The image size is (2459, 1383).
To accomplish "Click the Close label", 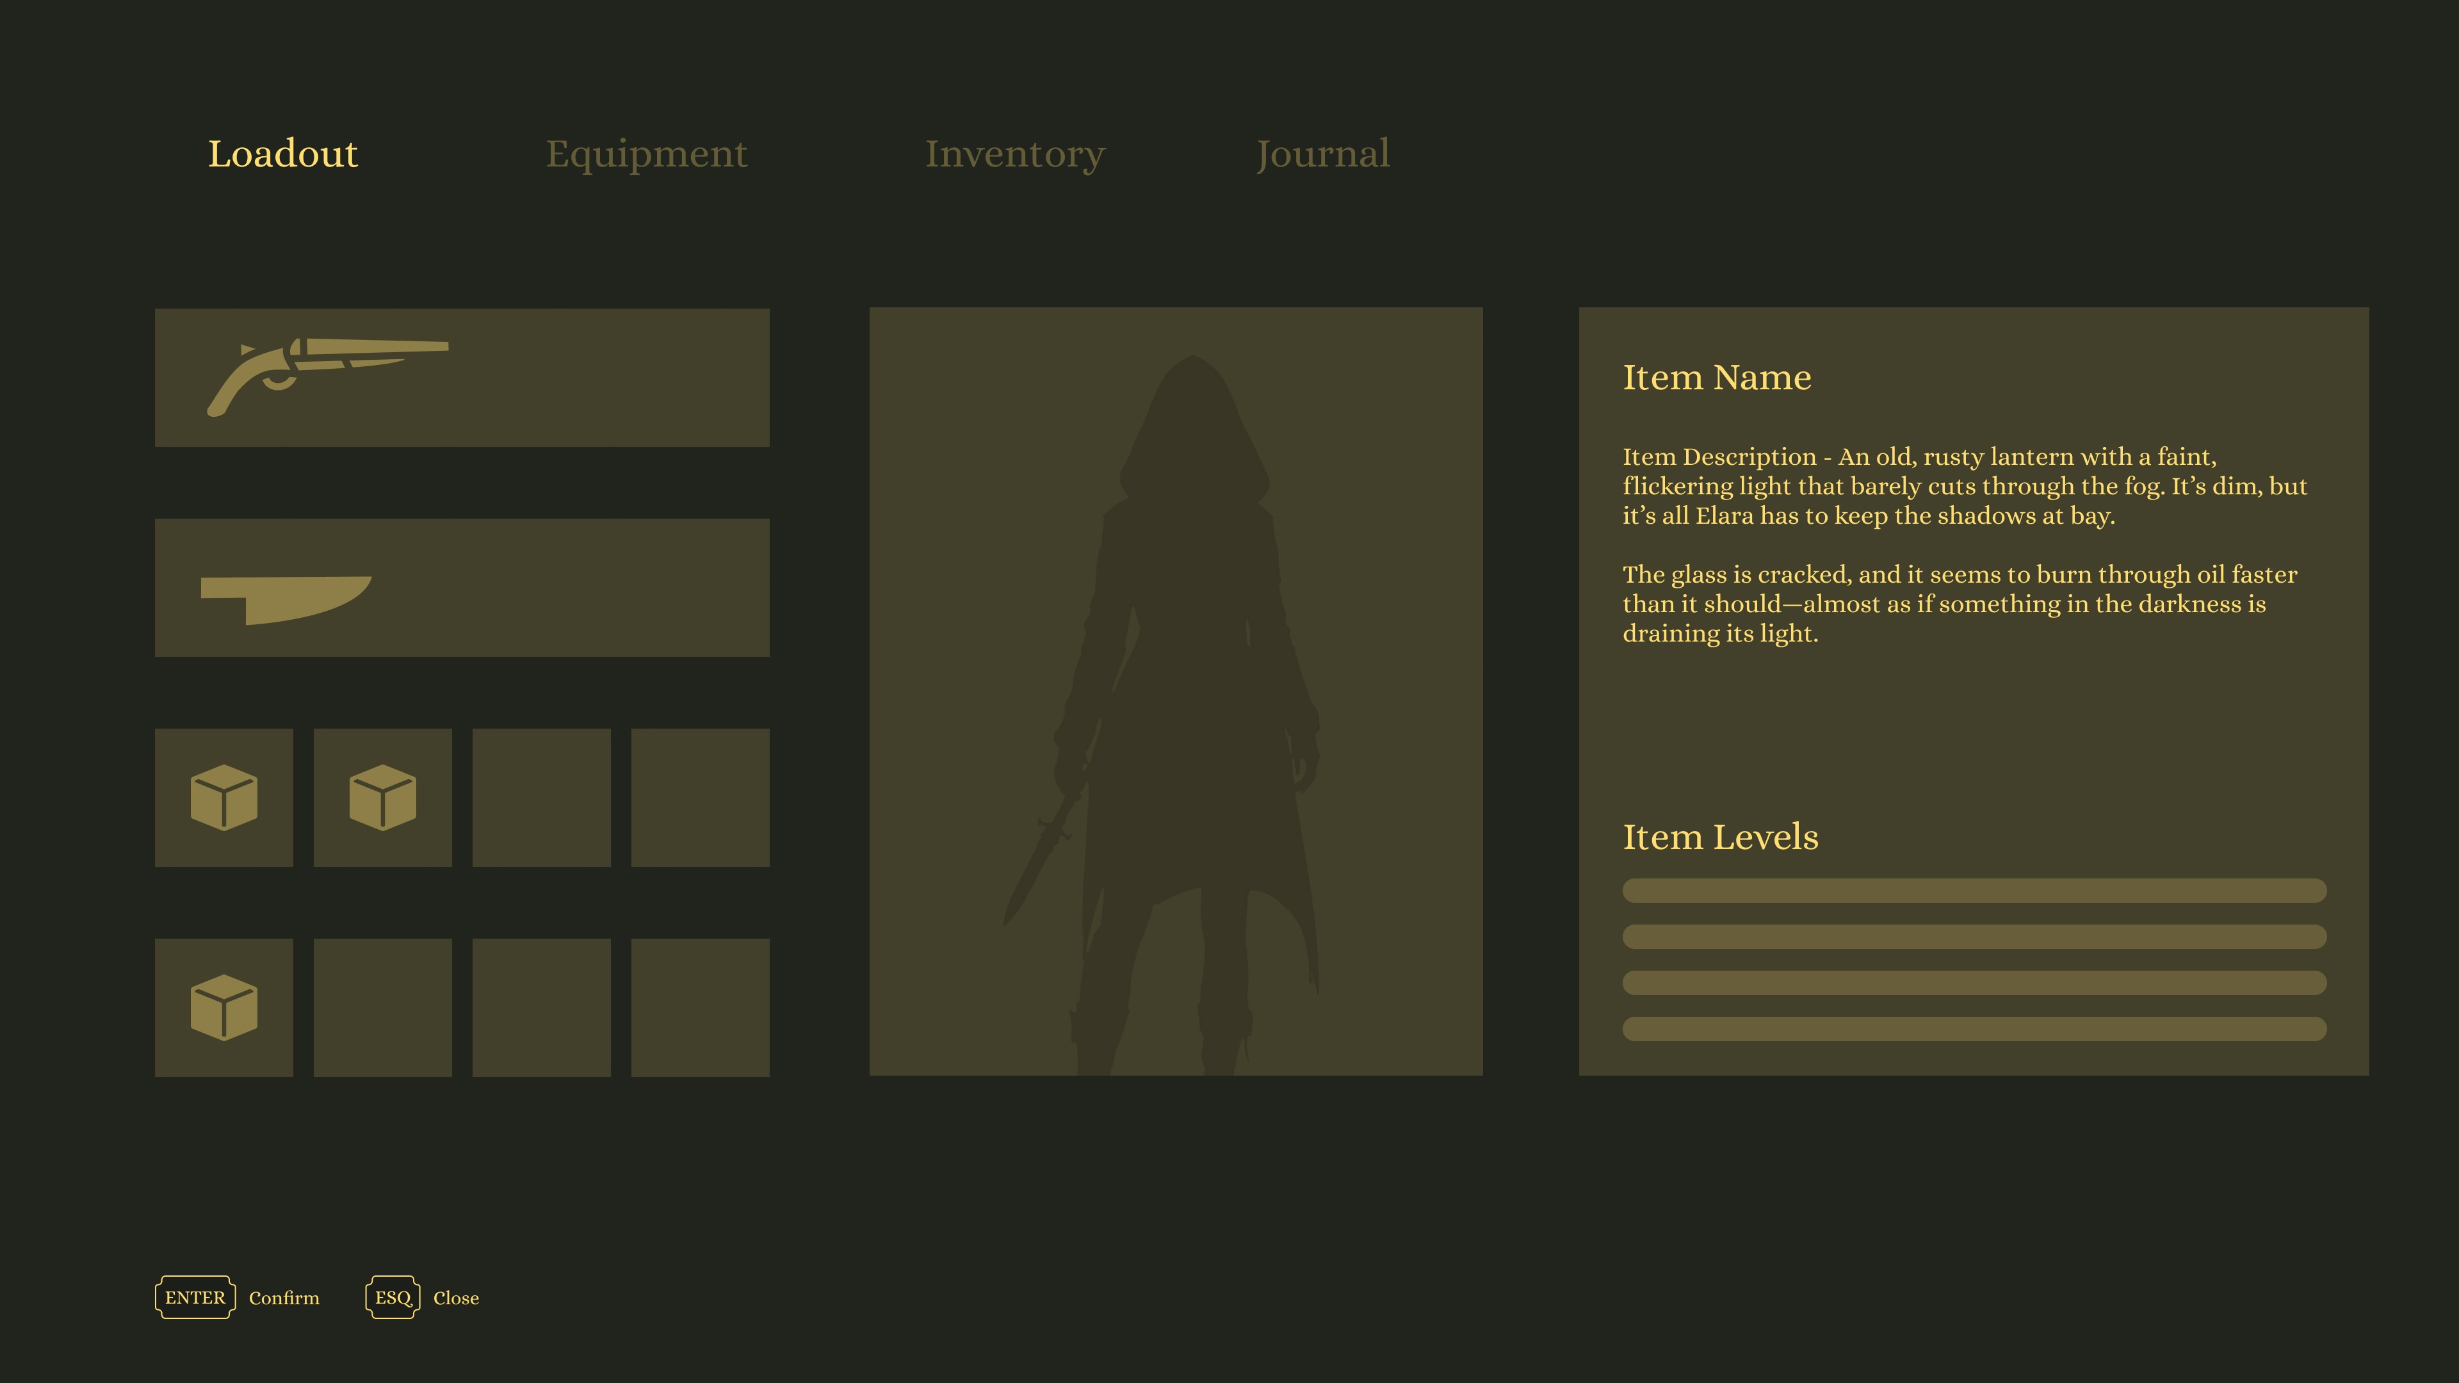I will tap(455, 1297).
